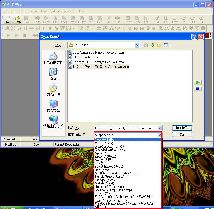The image size is (214, 209).
Task: Open the Desktop (桌面) shortcut in sidebar
Action: [x=53, y=74]
